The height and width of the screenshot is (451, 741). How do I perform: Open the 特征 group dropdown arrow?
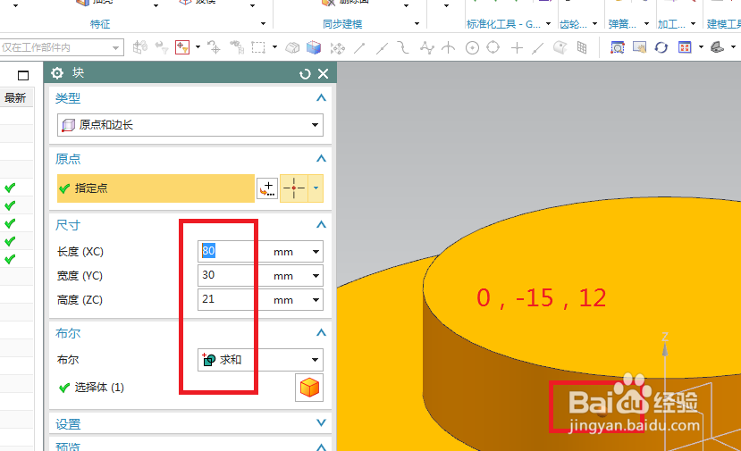click(263, 23)
